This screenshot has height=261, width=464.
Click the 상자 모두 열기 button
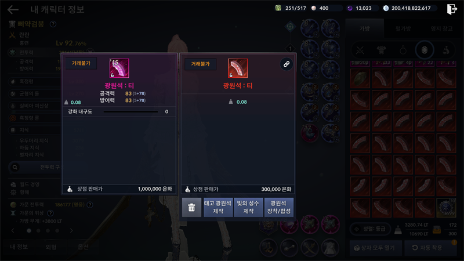pyautogui.click(x=376, y=248)
